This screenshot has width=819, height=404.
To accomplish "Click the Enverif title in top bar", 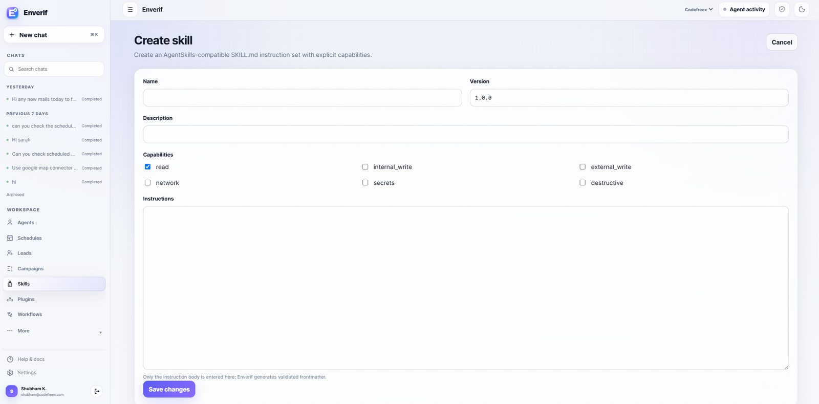I will (x=153, y=10).
